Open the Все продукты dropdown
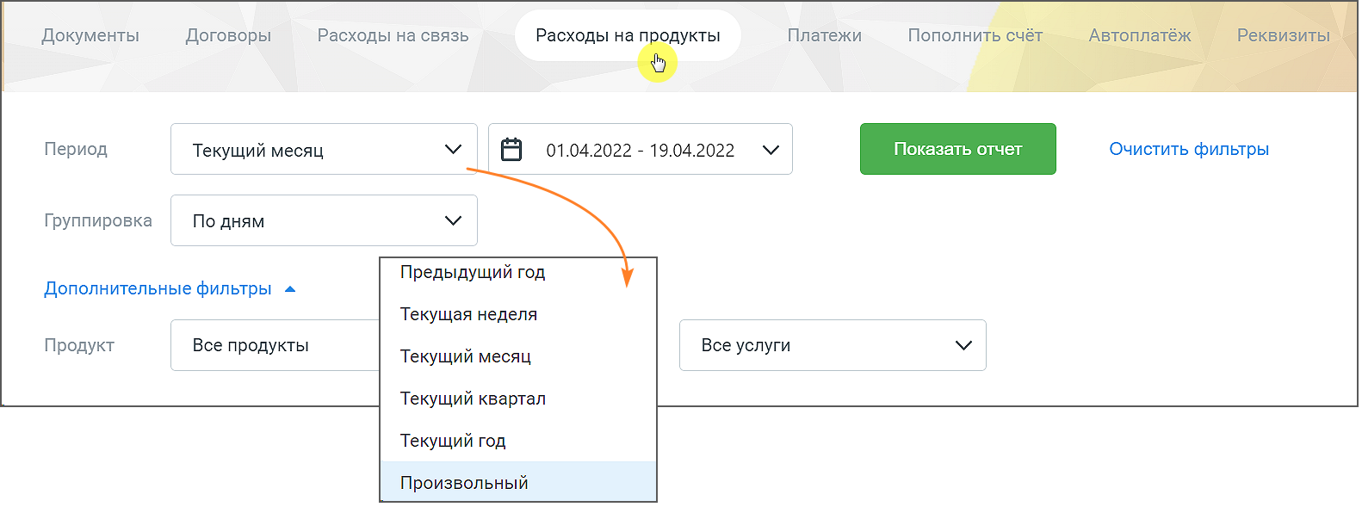The image size is (1362, 507). coord(275,345)
